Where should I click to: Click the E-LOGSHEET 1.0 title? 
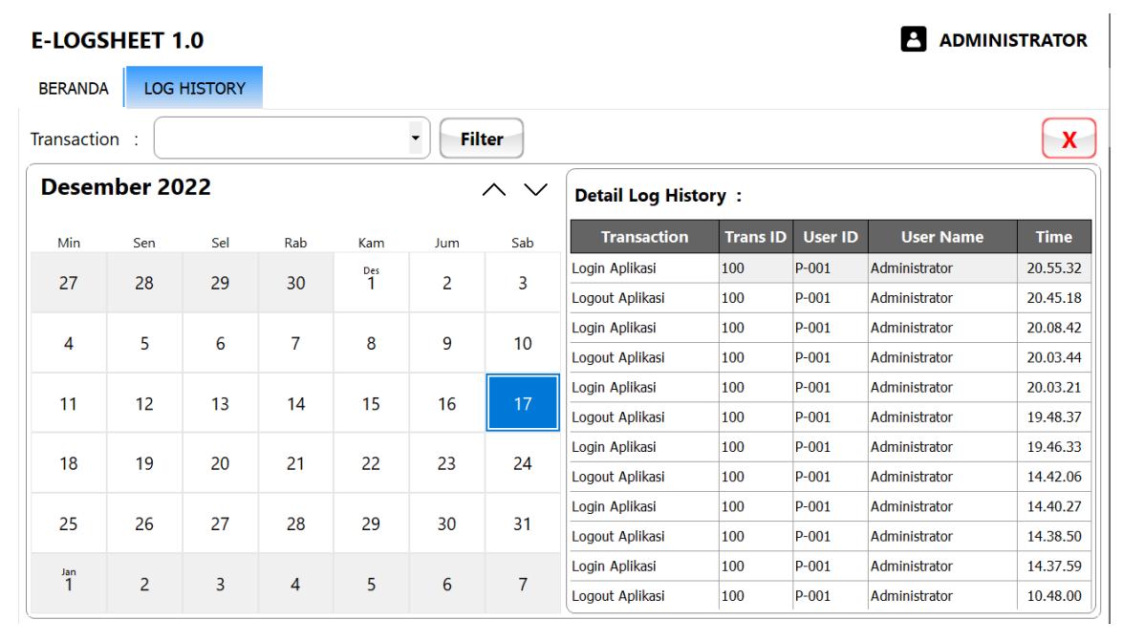coord(118,40)
